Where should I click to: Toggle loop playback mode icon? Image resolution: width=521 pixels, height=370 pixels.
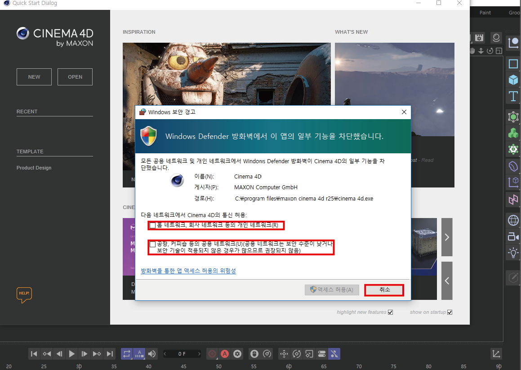coord(127,354)
